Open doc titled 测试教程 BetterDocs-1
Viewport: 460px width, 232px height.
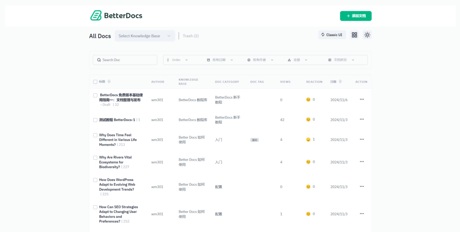(x=117, y=120)
